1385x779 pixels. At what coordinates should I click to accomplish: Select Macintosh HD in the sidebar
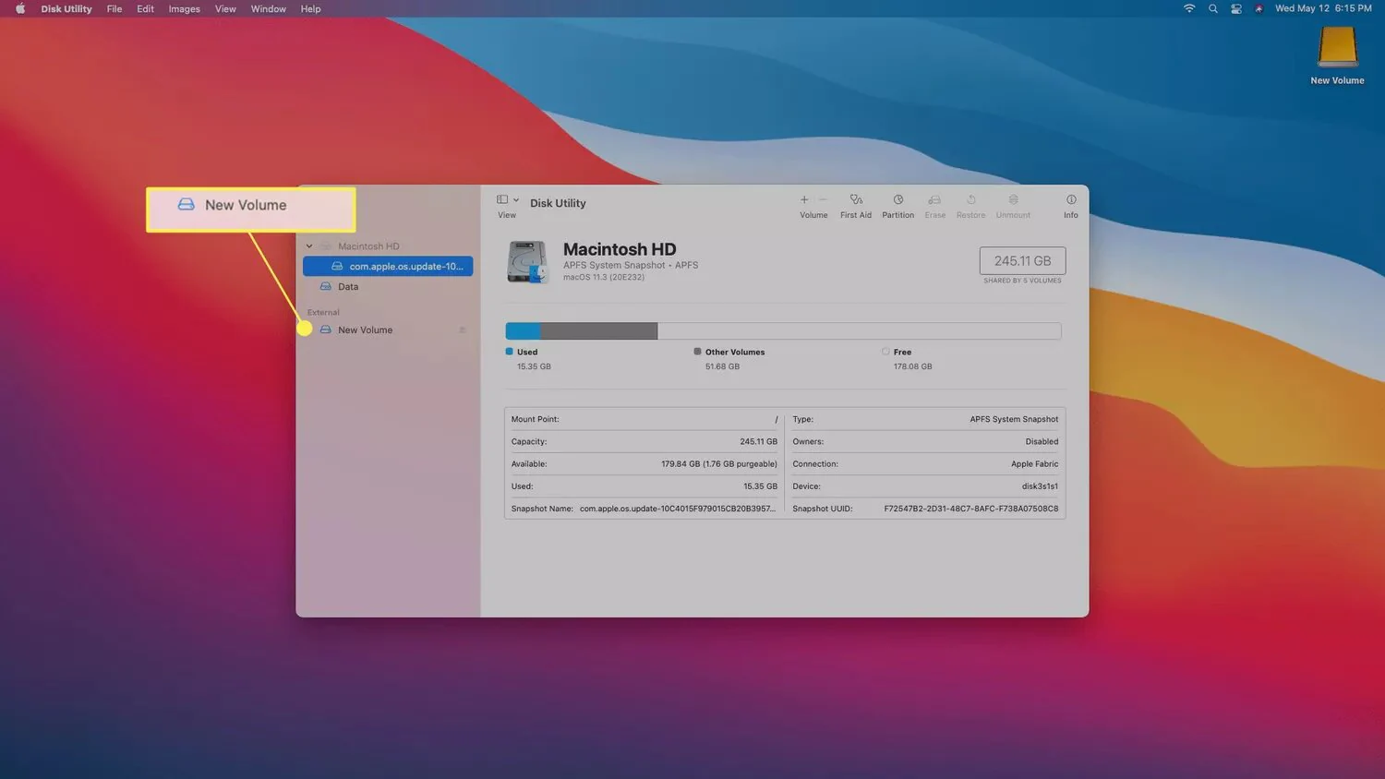tap(368, 246)
